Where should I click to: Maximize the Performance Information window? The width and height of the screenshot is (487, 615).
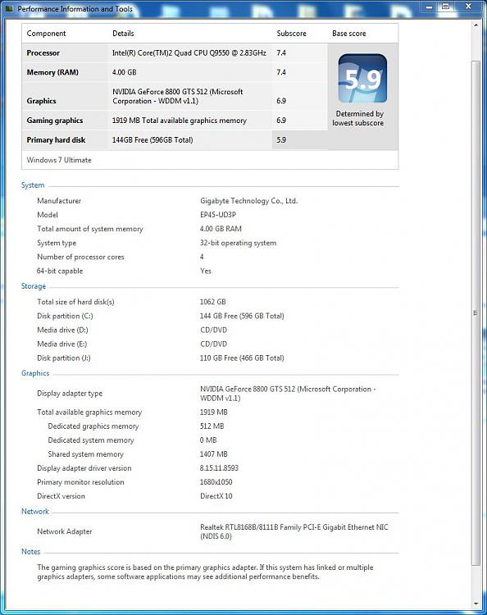445,7
